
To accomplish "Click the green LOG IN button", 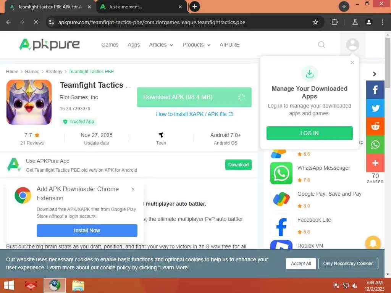I will point(309,133).
